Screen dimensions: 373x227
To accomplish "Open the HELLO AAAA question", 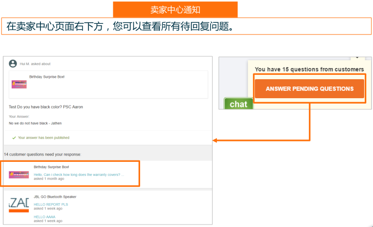I will point(44,217).
